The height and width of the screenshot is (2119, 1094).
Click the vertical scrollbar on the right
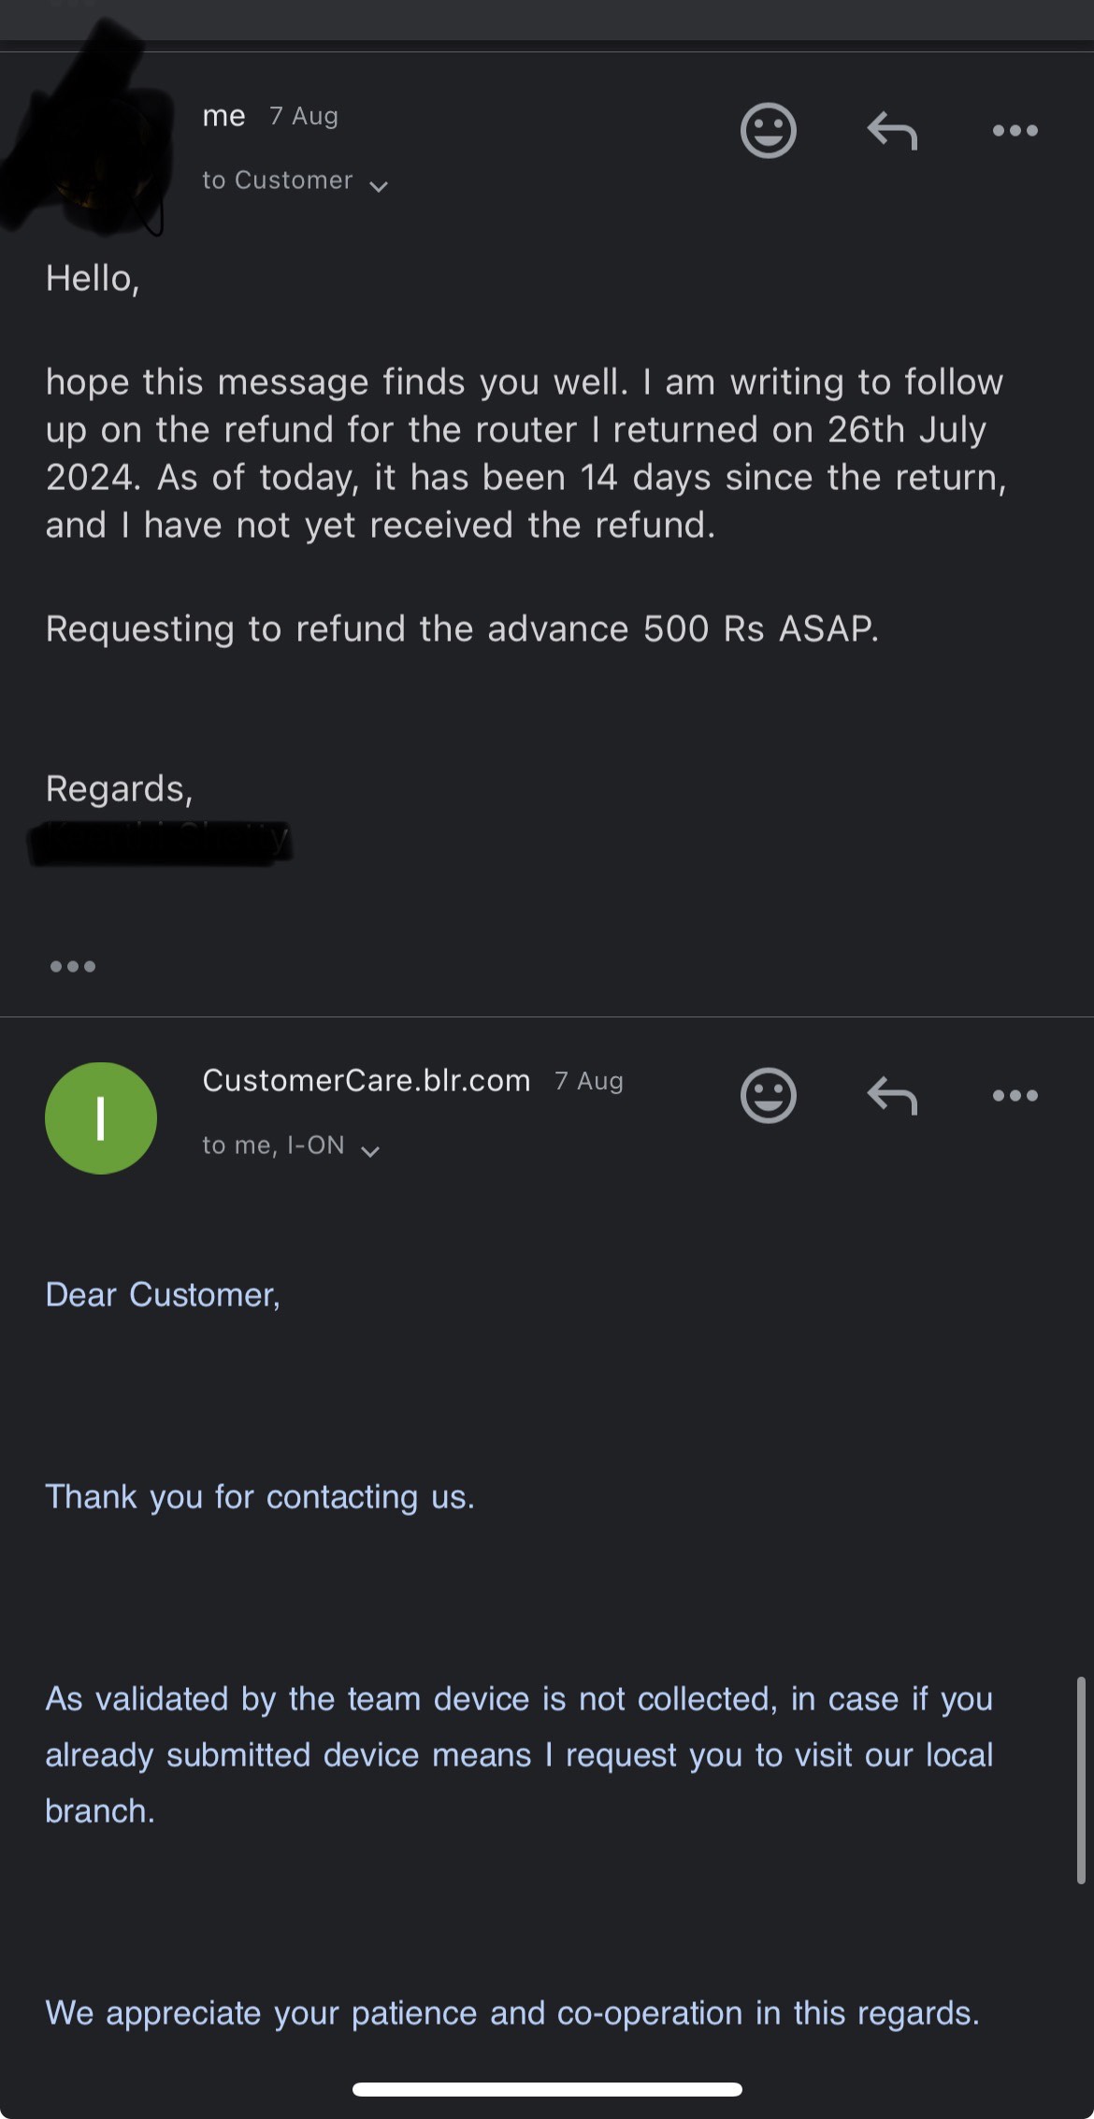[x=1081, y=1779]
